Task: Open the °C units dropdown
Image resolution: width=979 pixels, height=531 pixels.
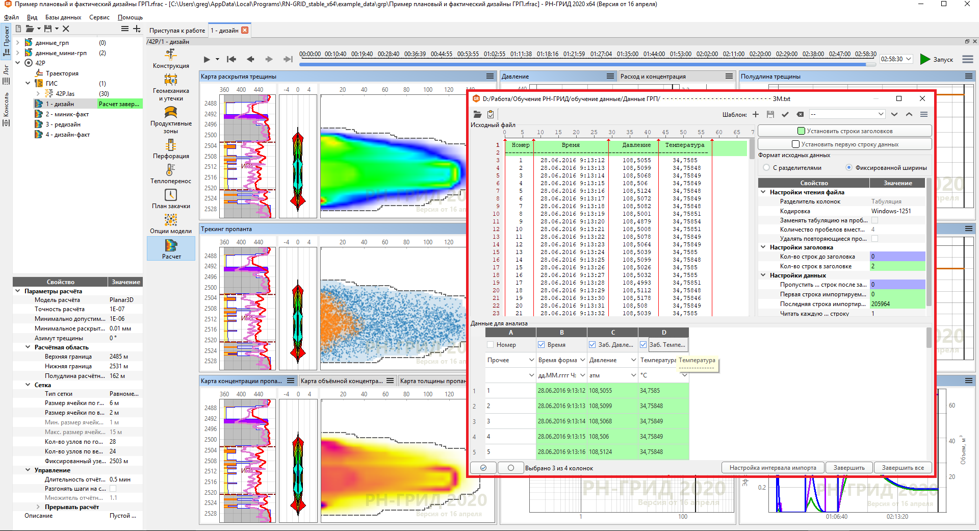Action: point(663,375)
